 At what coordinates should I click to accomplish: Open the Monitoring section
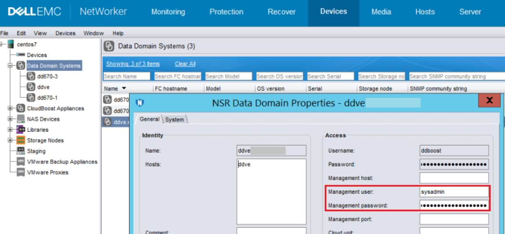(x=168, y=12)
